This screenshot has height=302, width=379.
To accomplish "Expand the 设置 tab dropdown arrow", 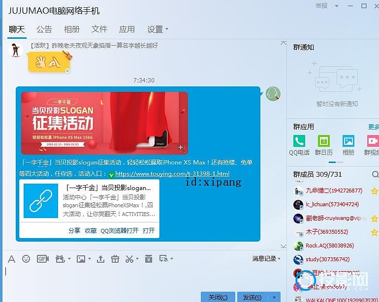I will click(167, 29).
